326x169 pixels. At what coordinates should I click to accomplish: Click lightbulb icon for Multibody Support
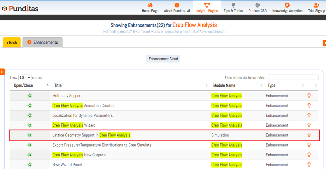point(309,96)
